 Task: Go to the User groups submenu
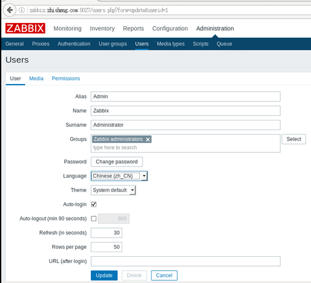113,44
